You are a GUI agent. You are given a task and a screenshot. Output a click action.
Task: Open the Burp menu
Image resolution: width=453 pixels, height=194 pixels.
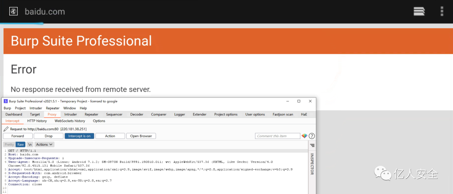click(7, 108)
